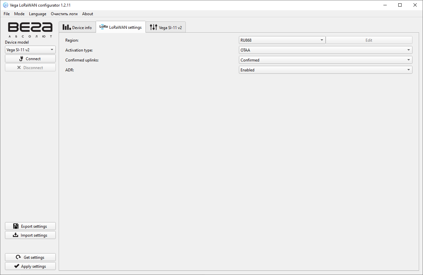Click the Get settings button
Image resolution: width=423 pixels, height=275 pixels.
pyautogui.click(x=30, y=257)
